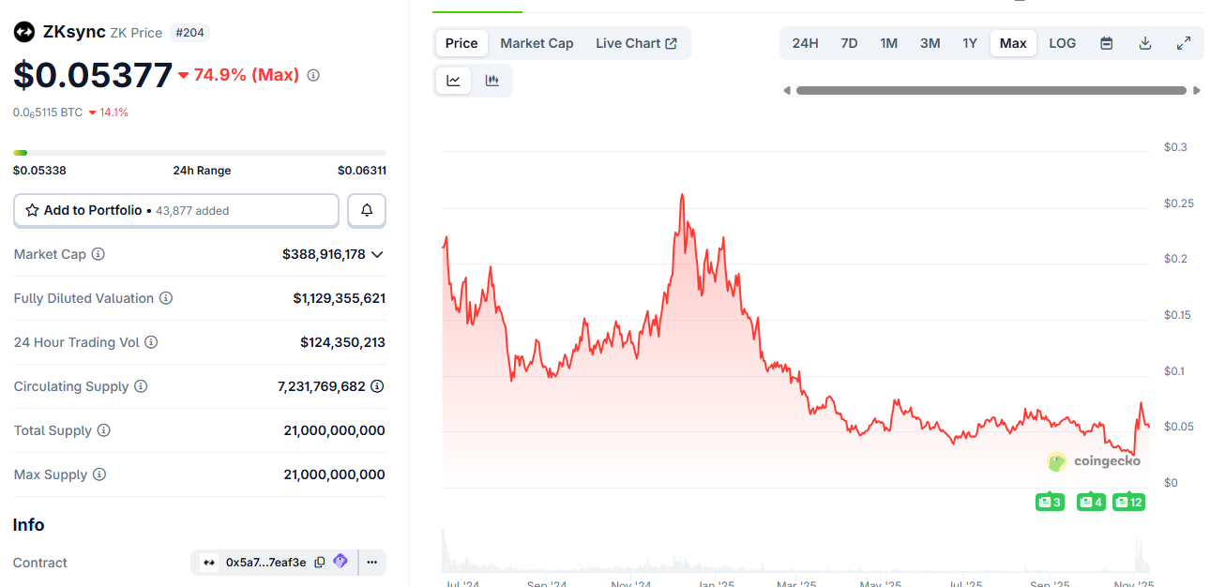Image resolution: width=1225 pixels, height=587 pixels.
Task: Click the 14.1% BTC change value
Action: [114, 113]
